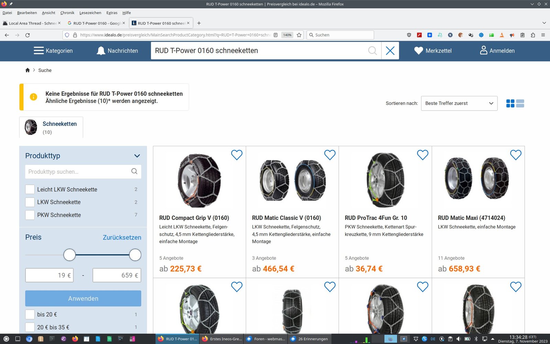Click the Firefox Suchen search box
550x344 pixels.
coord(340,35)
